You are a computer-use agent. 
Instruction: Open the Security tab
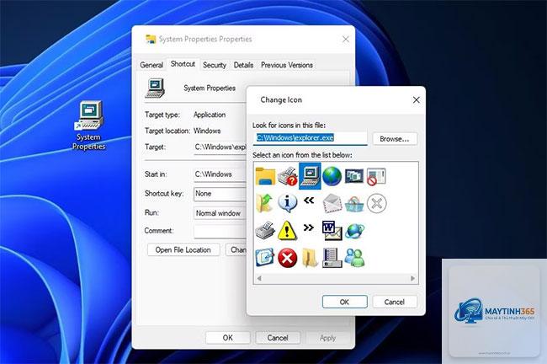pyautogui.click(x=215, y=65)
